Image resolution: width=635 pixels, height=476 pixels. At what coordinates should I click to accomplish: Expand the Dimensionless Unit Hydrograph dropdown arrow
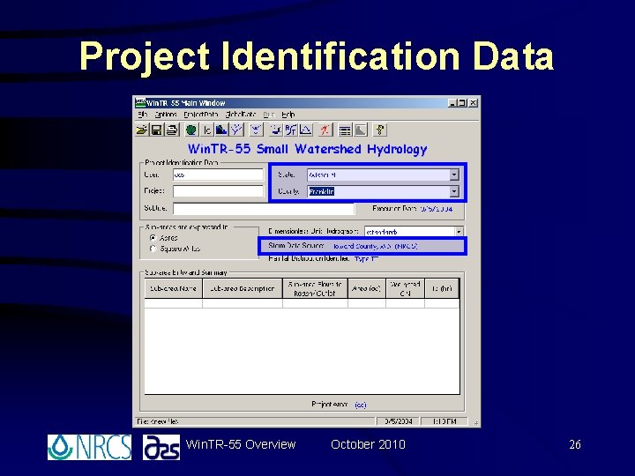tap(459, 232)
